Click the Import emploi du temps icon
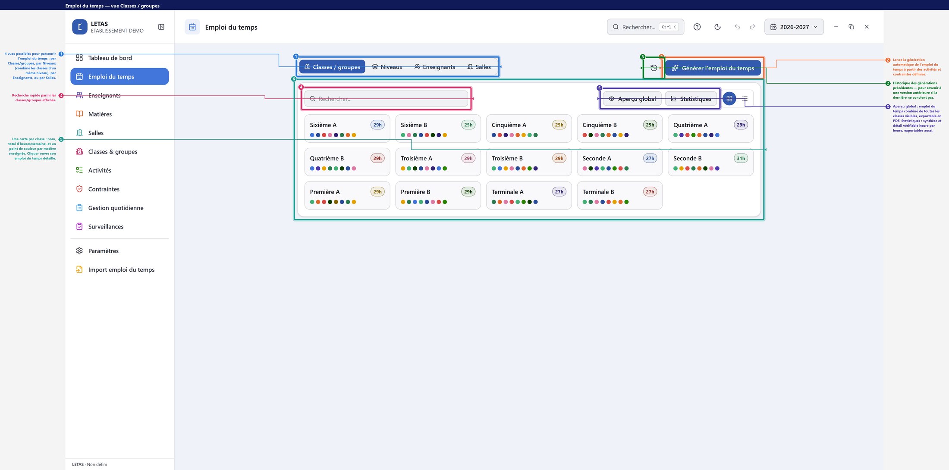 point(79,269)
